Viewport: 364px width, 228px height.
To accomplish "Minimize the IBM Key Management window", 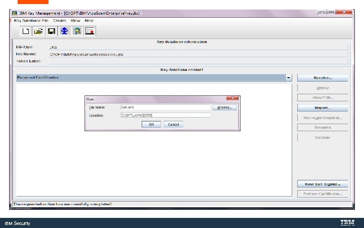I will (x=322, y=12).
